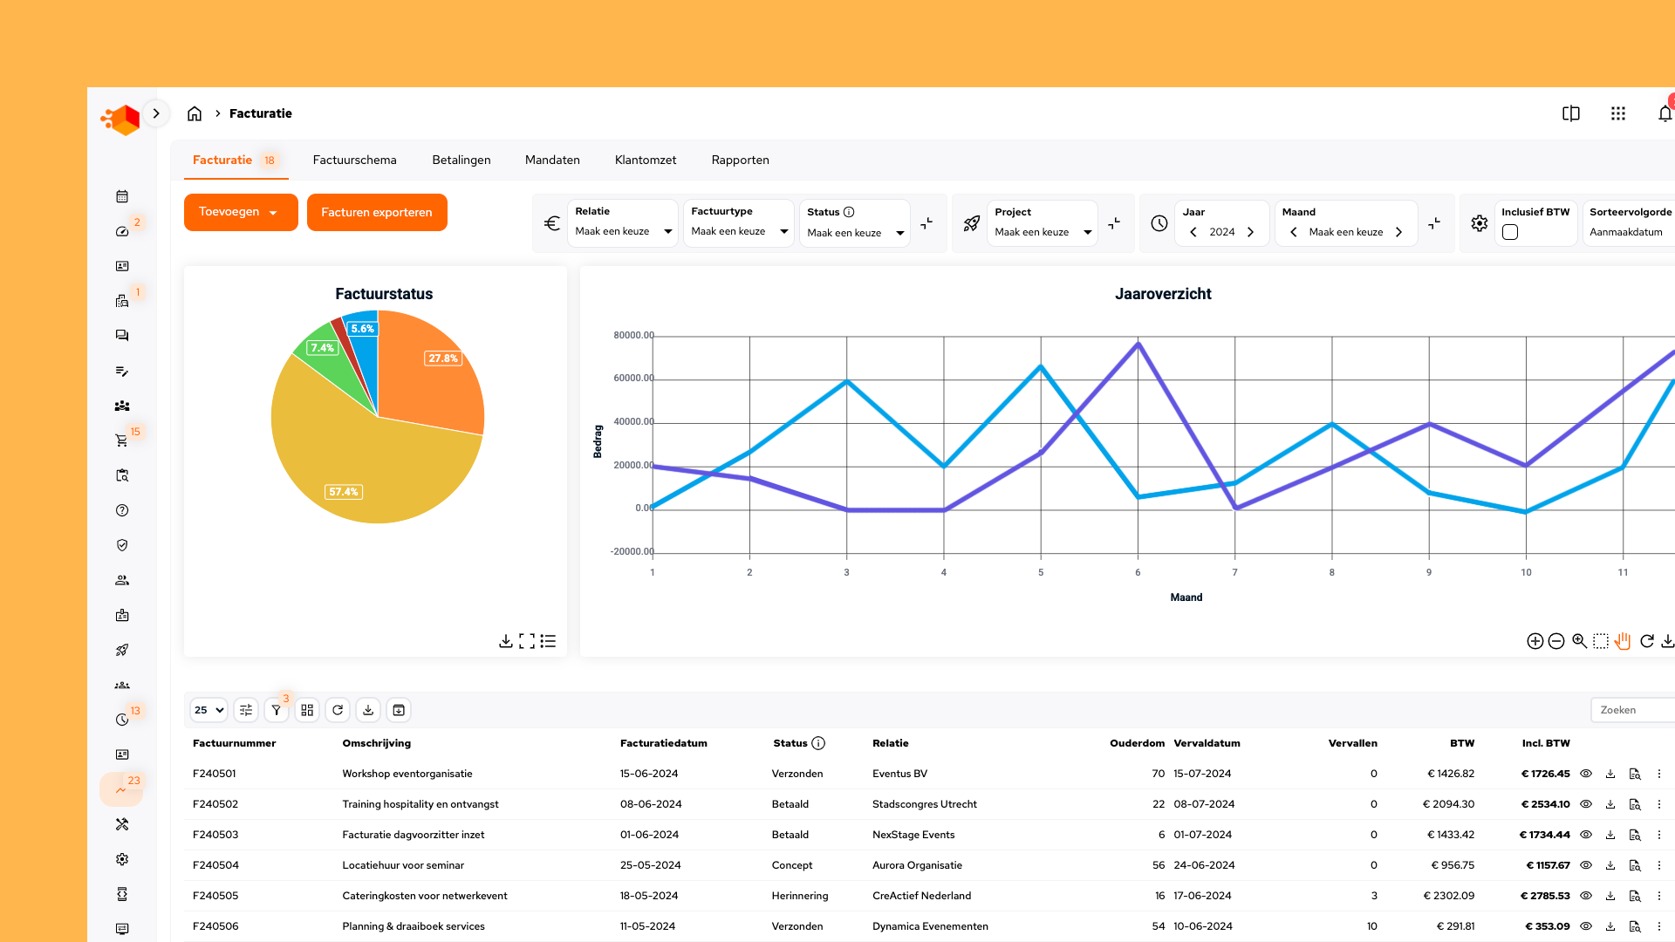
Task: Open the Factuurtype filter dropdown
Action: pos(739,231)
